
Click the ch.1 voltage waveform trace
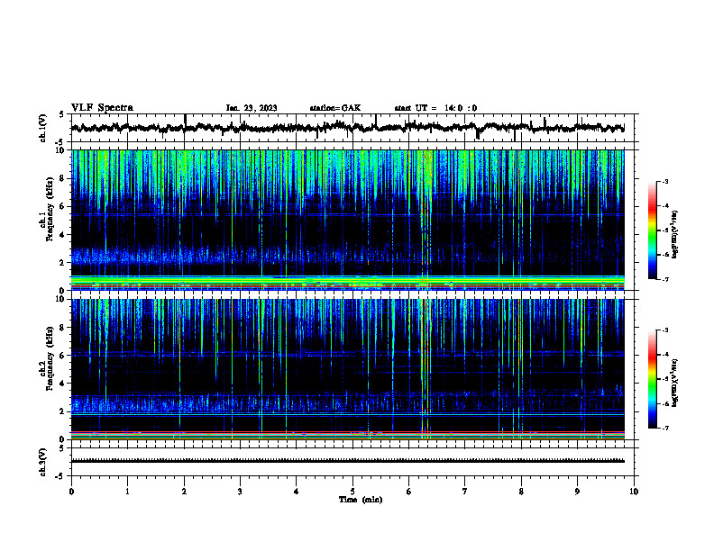(348, 128)
